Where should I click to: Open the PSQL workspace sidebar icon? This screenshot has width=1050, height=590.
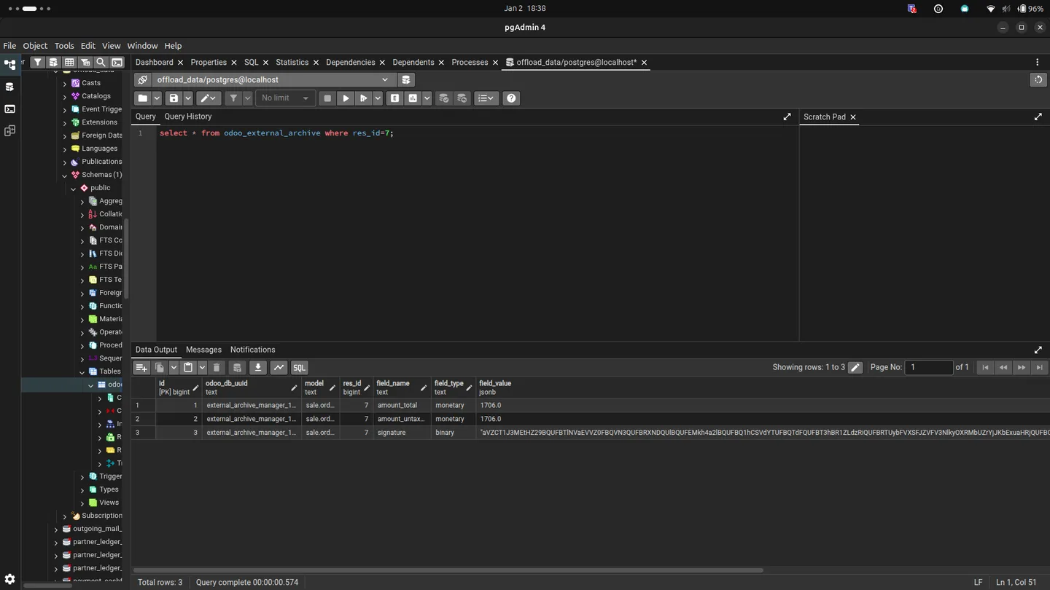click(x=9, y=109)
